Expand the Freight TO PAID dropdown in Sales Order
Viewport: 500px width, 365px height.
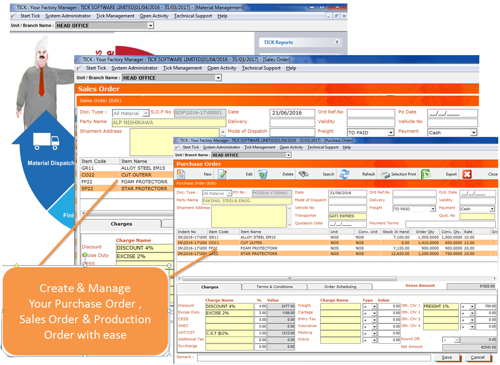point(391,132)
